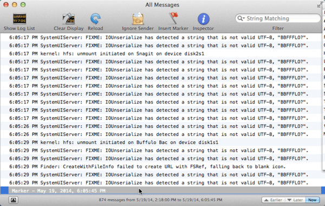Screen dimensions: 325x206
Task: Click the Now button
Action: [312, 200]
